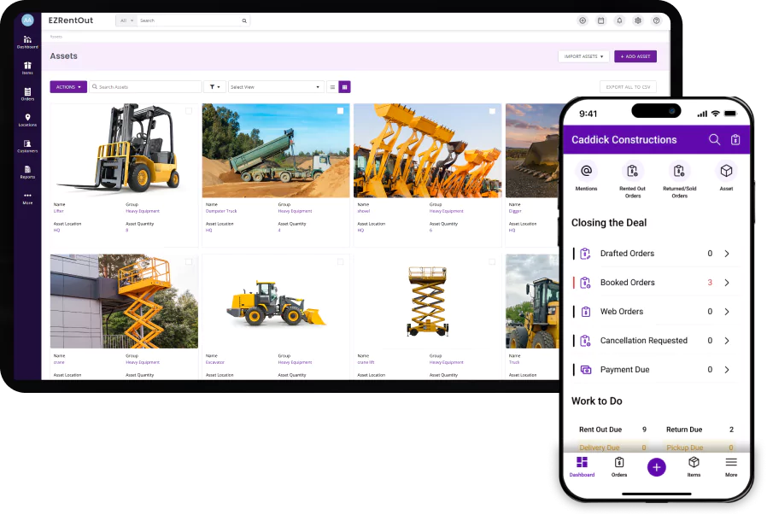Tap the Mentions icon on phone
The height and width of the screenshot is (515, 767).
tap(586, 171)
